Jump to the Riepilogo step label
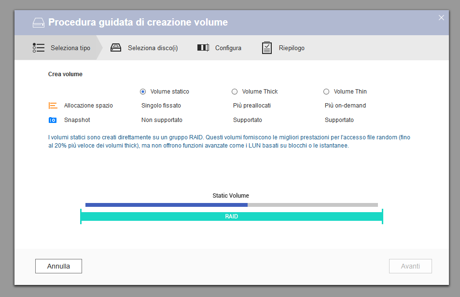This screenshot has height=297, width=460. point(292,48)
